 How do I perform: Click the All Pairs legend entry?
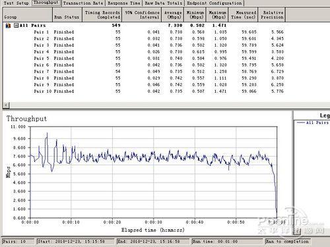[313, 123]
